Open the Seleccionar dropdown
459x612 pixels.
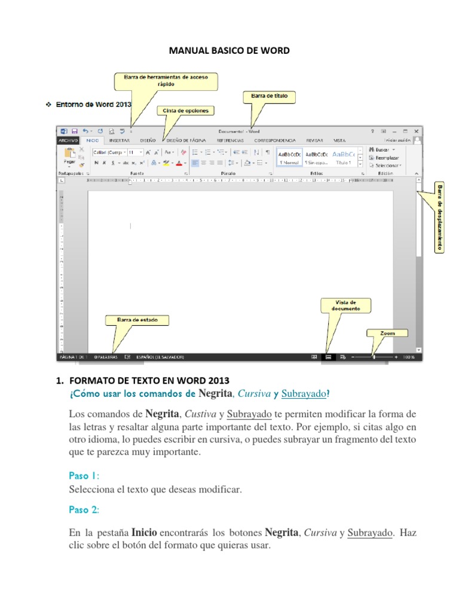tap(385, 166)
